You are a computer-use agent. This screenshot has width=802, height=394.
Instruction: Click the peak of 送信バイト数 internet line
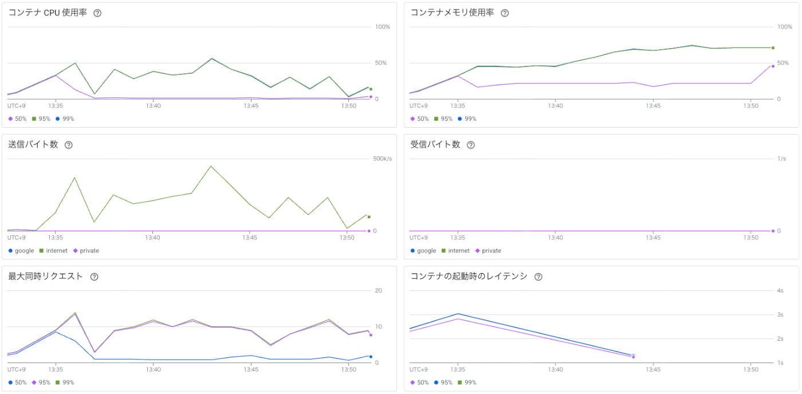tap(211, 166)
